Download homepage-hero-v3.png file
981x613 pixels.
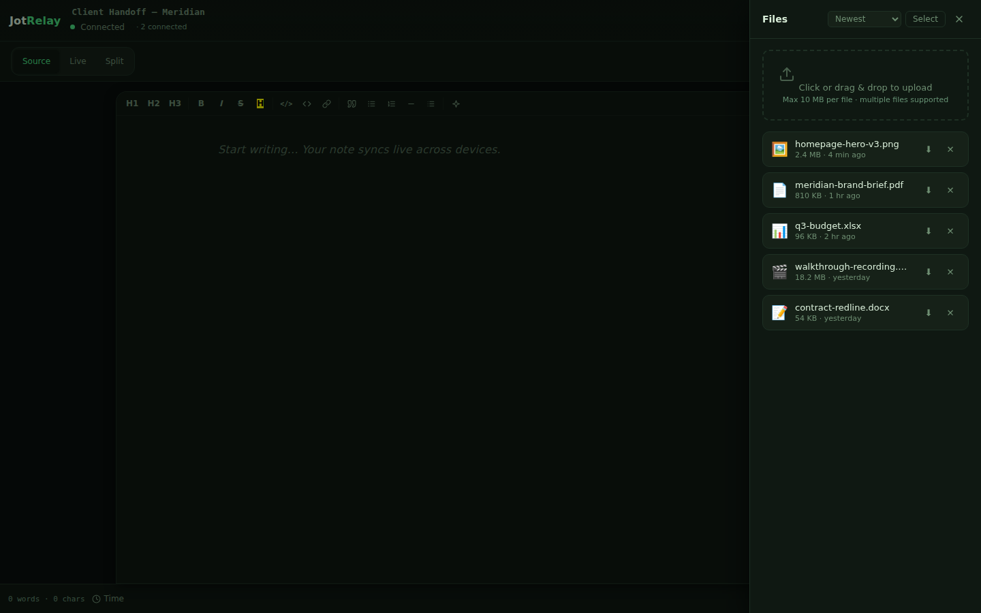[x=928, y=149]
